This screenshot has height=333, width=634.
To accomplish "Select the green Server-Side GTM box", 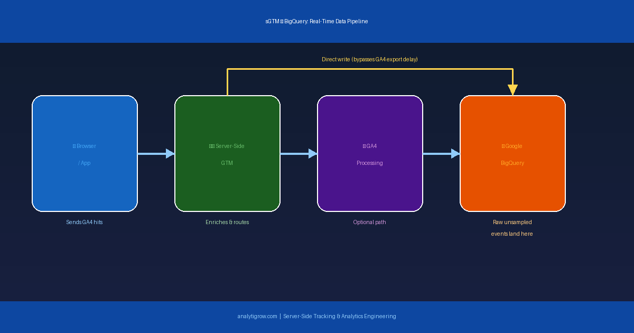I will pyautogui.click(x=227, y=153).
